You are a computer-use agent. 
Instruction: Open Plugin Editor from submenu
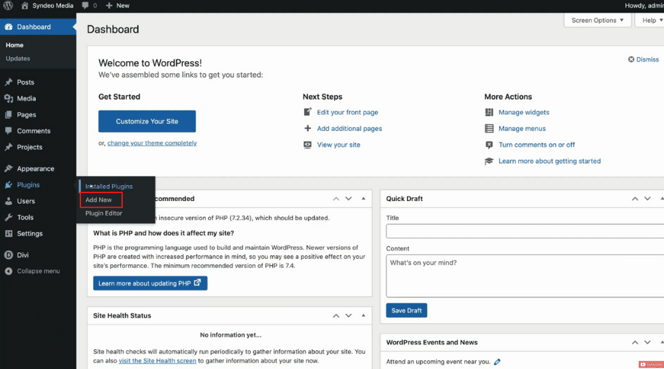point(104,213)
